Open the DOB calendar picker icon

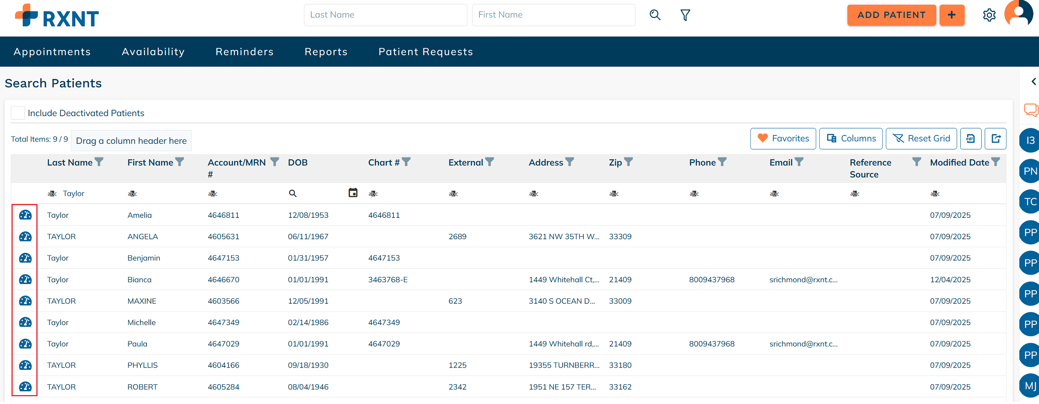(353, 193)
